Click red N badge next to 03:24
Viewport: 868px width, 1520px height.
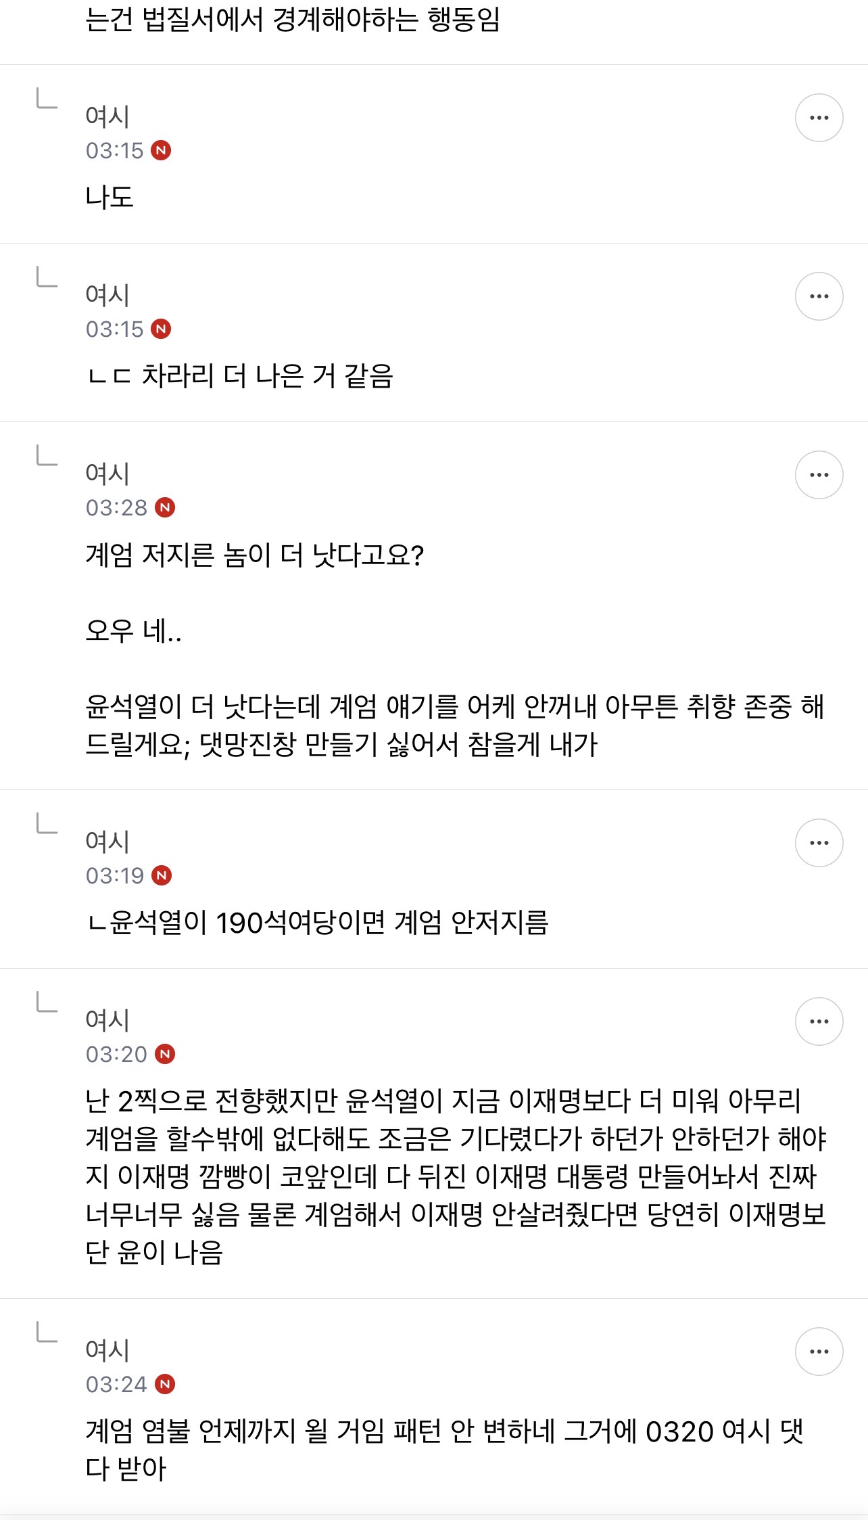165,1384
